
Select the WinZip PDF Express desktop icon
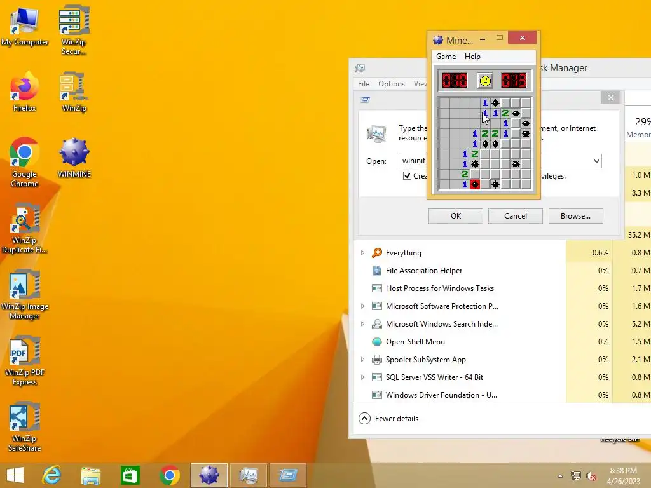tap(25, 361)
